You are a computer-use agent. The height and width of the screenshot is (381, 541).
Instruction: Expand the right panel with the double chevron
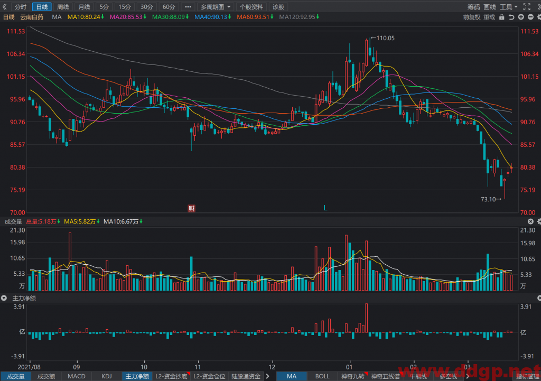point(538,6)
